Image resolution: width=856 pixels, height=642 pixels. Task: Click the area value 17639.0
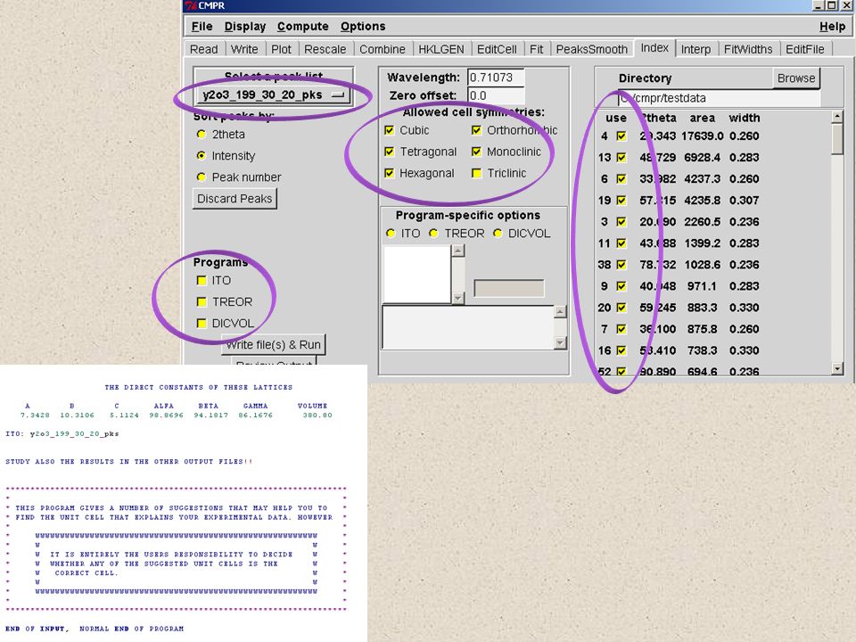[x=702, y=136]
